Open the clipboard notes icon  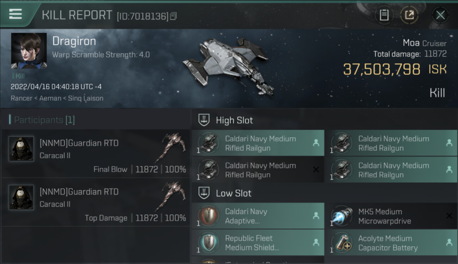pos(384,15)
